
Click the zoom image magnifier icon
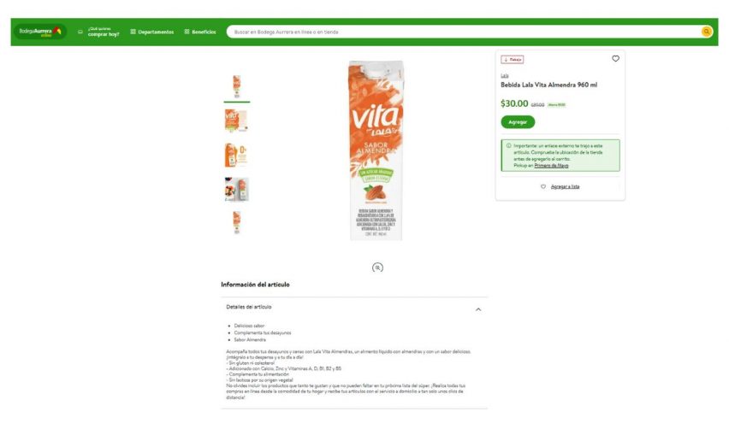377,267
